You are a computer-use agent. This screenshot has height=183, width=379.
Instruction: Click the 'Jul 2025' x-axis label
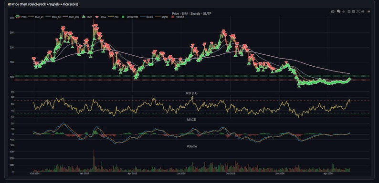pos(181,173)
